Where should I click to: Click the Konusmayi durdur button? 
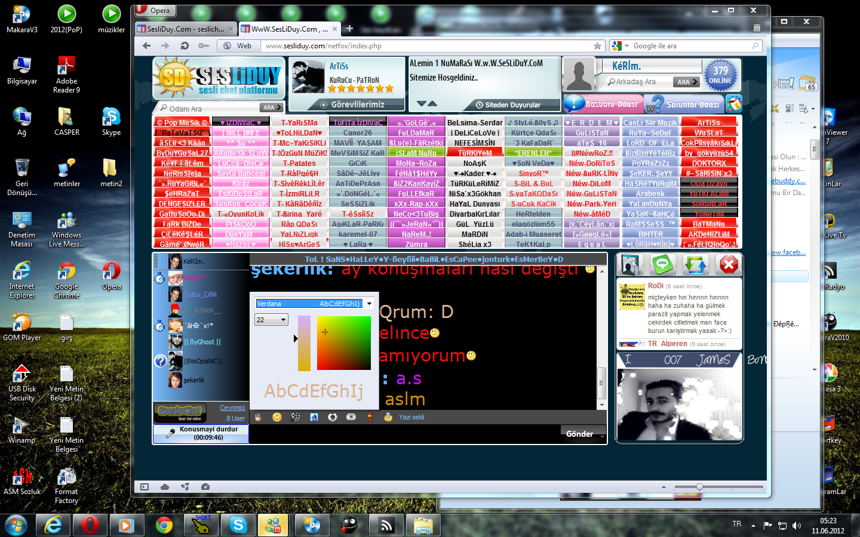(201, 434)
